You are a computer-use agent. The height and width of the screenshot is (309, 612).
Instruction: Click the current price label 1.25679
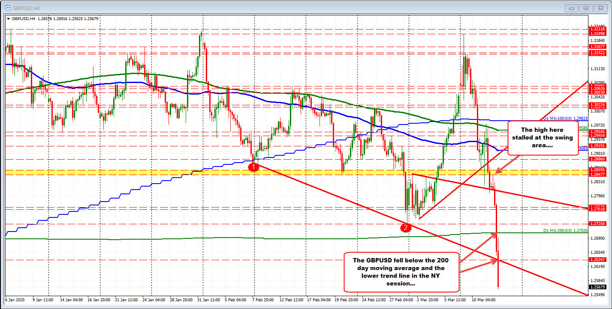597,287
